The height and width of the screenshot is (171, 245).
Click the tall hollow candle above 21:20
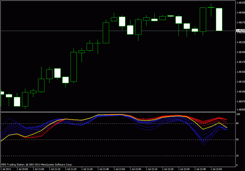click(74, 67)
